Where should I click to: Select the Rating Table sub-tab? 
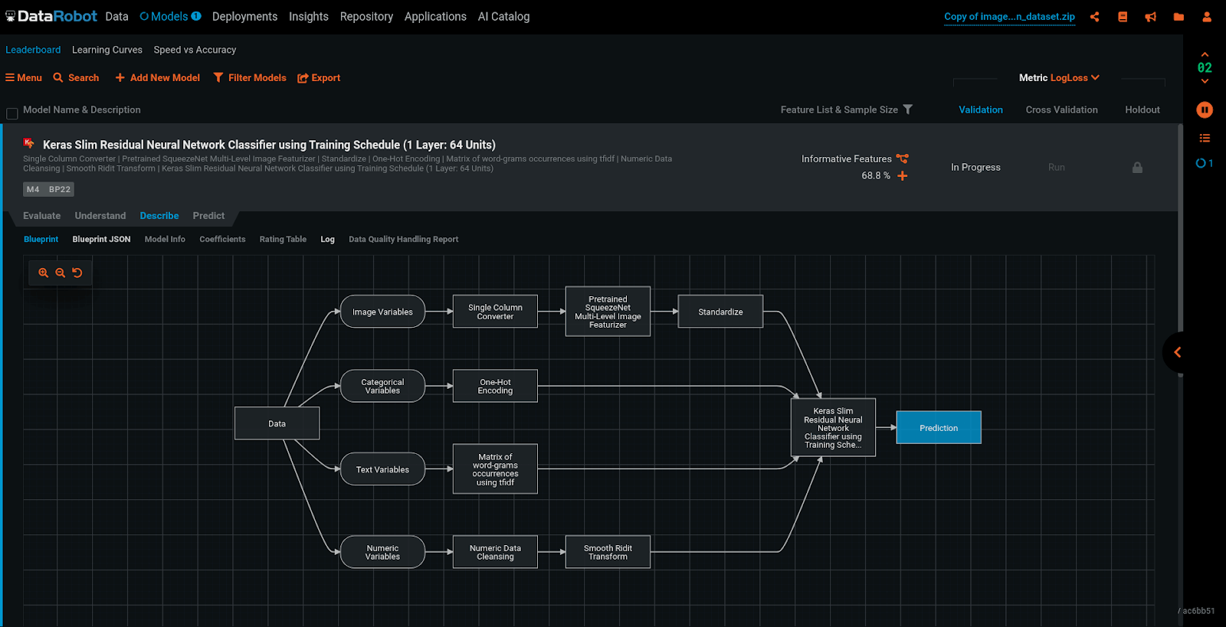pyautogui.click(x=283, y=240)
